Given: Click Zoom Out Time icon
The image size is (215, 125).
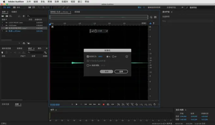Looking at the screenshot, I should click(132, 104).
